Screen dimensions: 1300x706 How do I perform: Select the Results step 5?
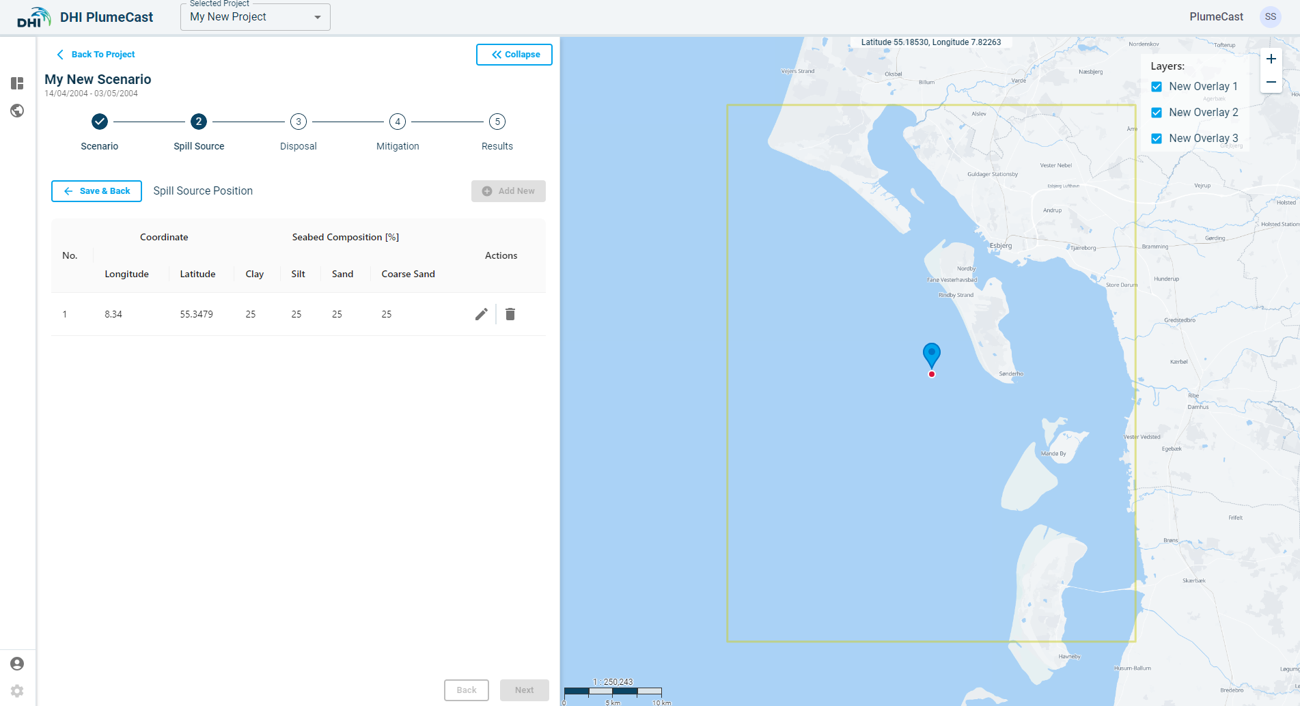pos(497,122)
